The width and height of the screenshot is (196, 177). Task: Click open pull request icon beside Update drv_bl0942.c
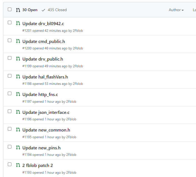18,23
